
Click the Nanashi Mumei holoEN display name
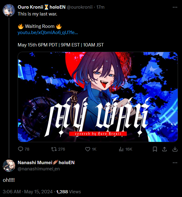pyautogui.click(x=46, y=163)
